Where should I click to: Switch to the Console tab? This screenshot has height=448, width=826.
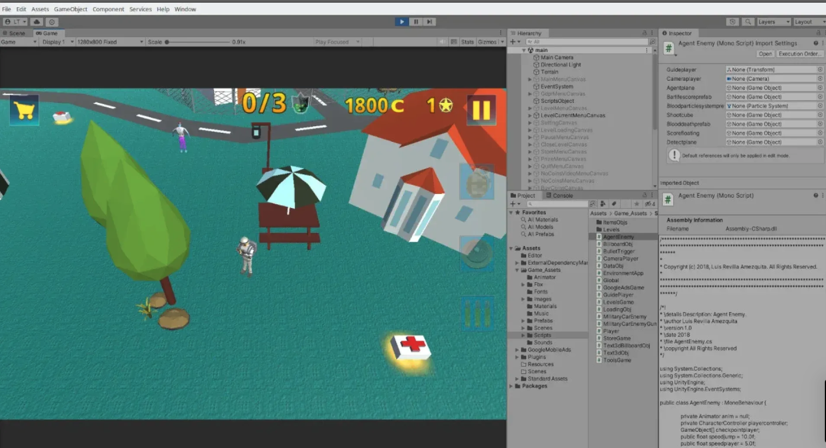click(x=559, y=196)
